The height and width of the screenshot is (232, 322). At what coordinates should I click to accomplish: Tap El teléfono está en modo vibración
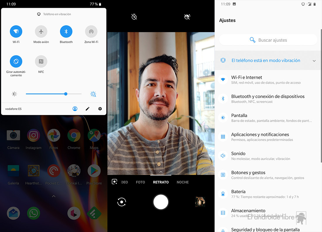pos(266,60)
